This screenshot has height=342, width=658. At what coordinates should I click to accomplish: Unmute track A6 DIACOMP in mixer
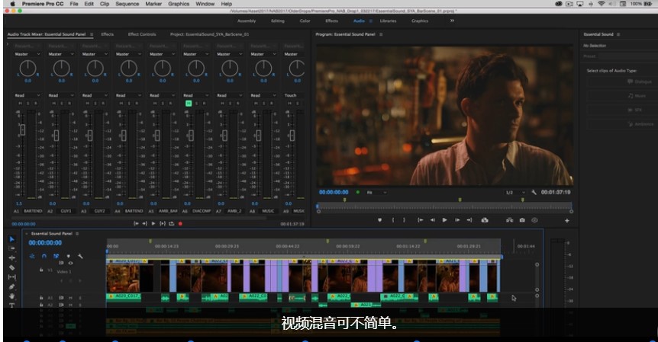click(x=189, y=104)
